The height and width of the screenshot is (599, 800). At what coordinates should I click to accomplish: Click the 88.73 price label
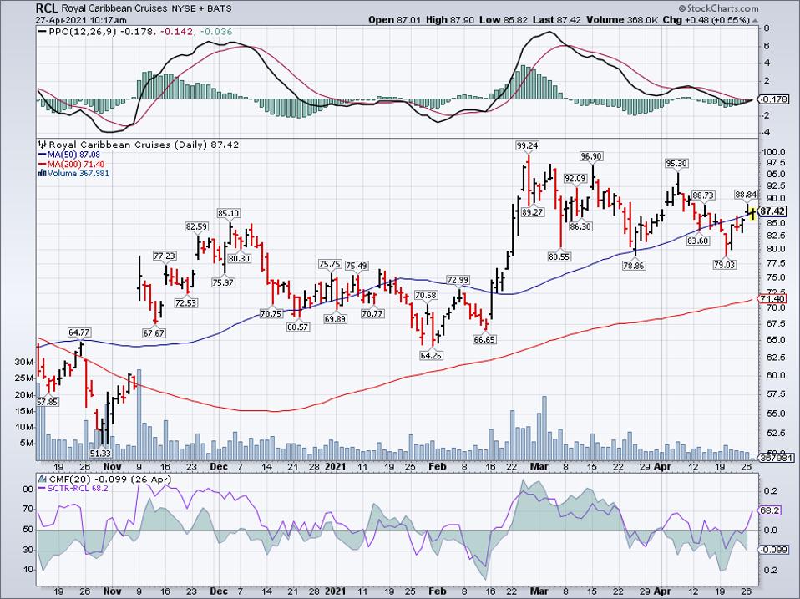[x=703, y=195]
